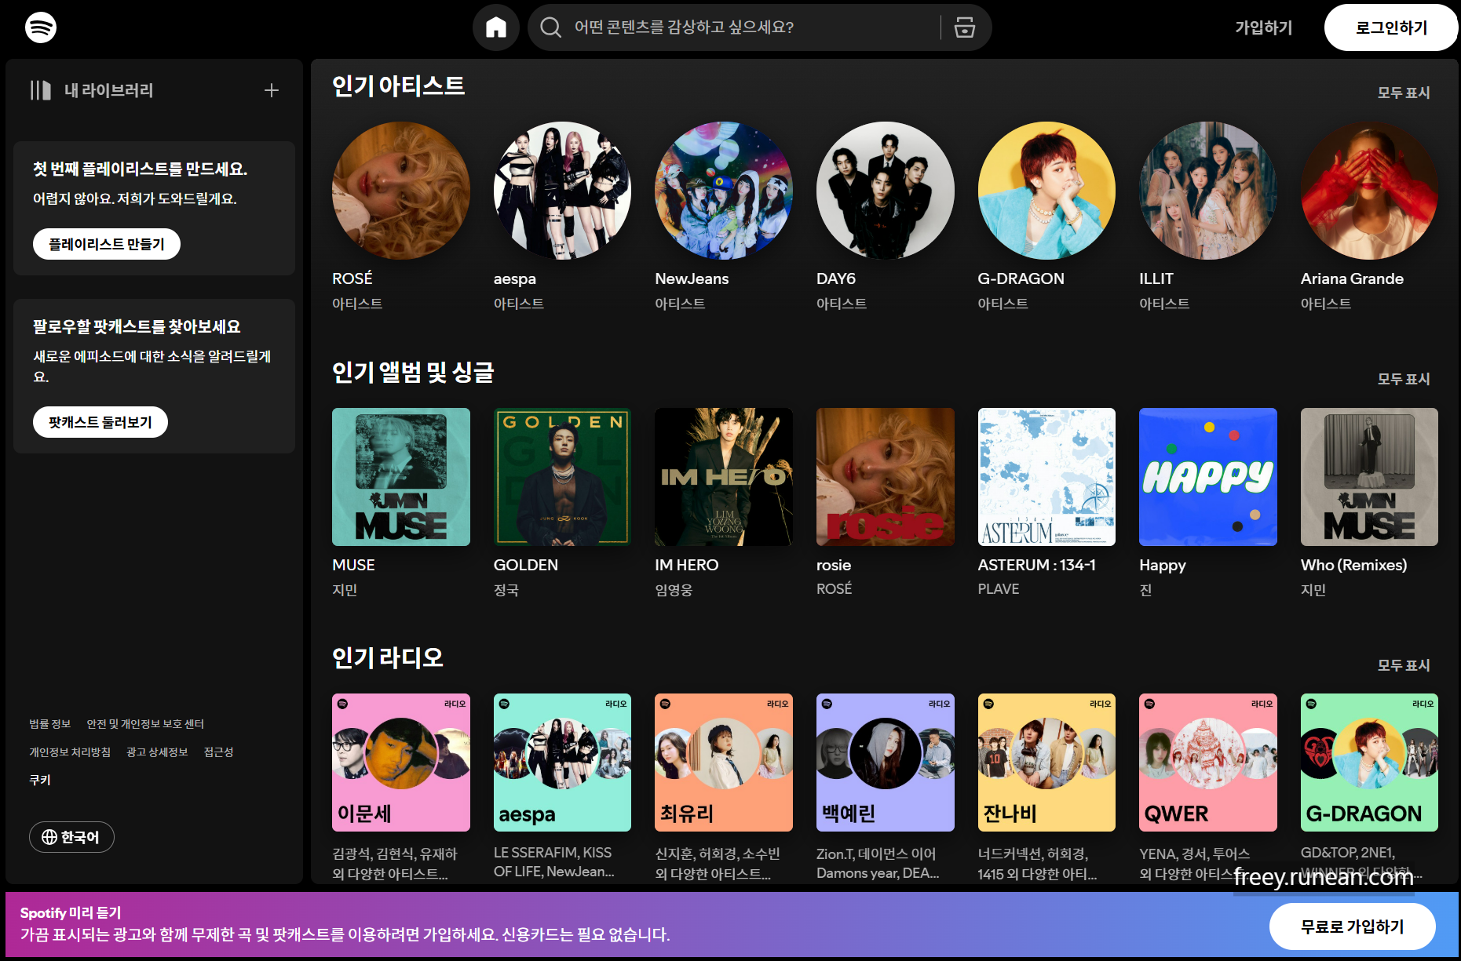Open 모두 표시 for 인기 아티스트
1461x961 pixels.
(1403, 92)
